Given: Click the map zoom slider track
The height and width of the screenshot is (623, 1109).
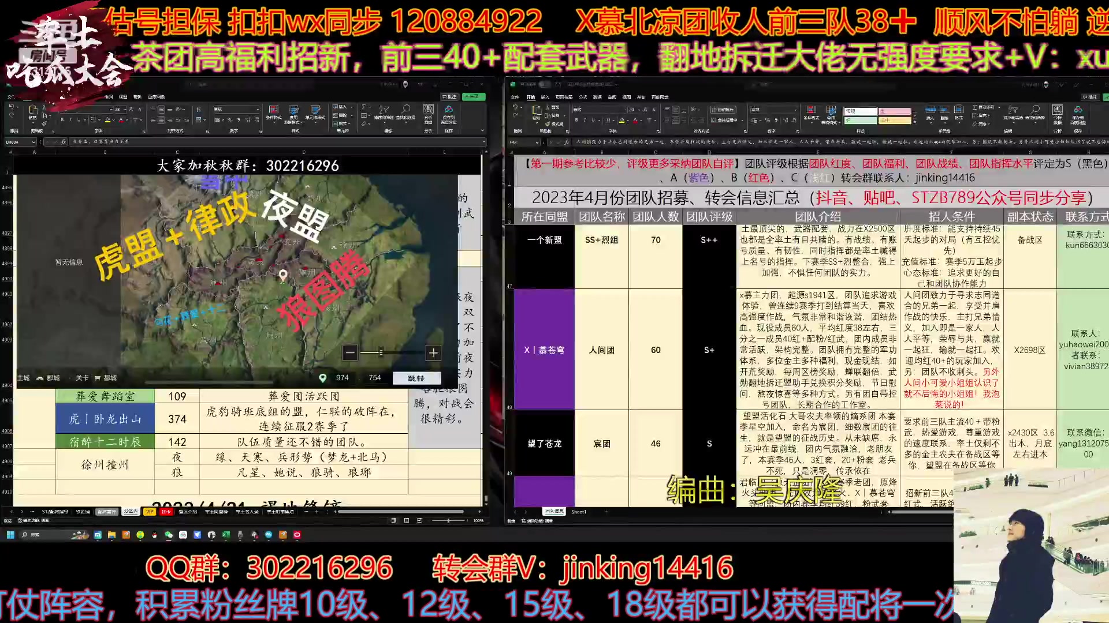Looking at the screenshot, I should [392, 352].
